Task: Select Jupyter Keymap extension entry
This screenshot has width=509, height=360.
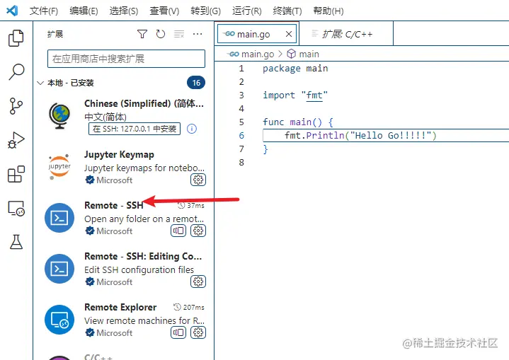Action: (x=124, y=167)
